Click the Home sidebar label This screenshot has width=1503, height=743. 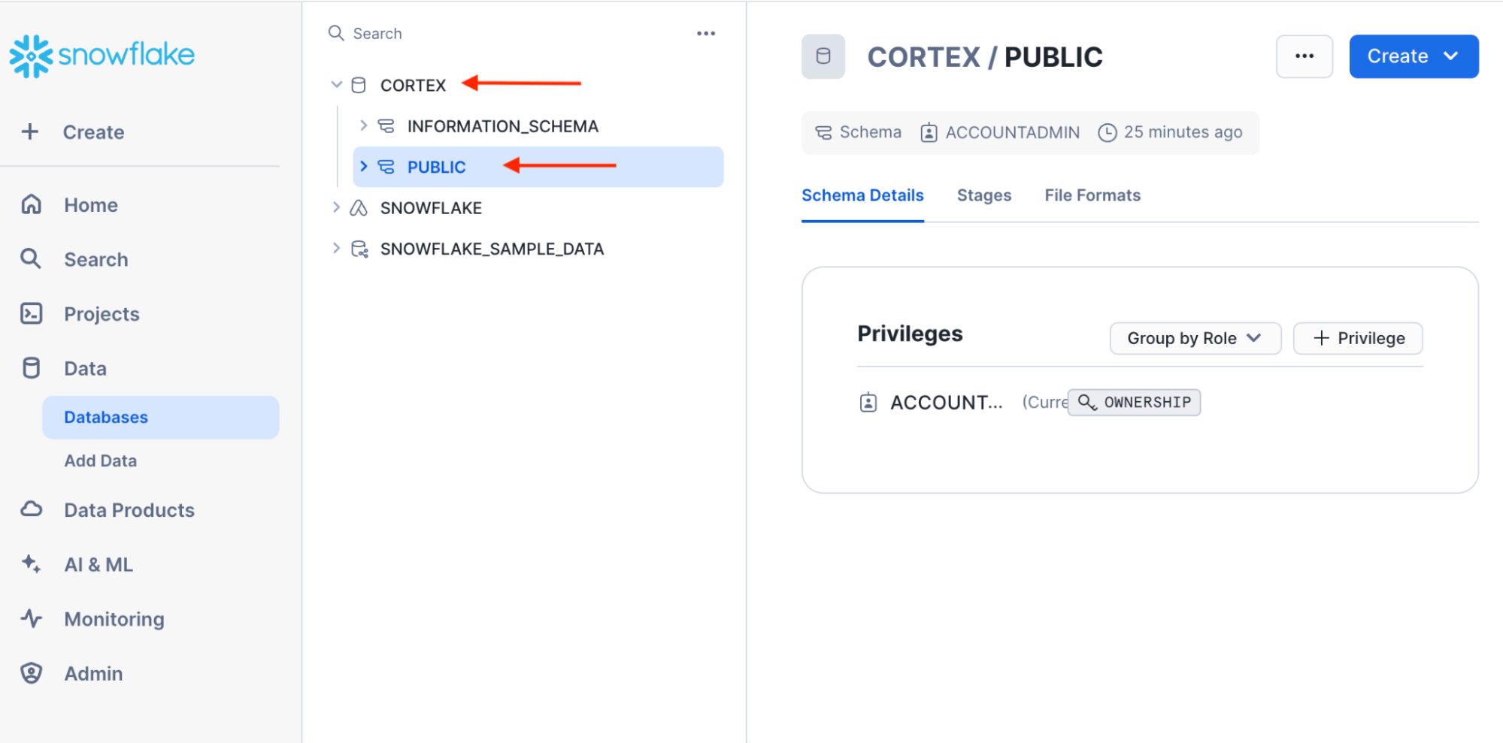tap(91, 205)
